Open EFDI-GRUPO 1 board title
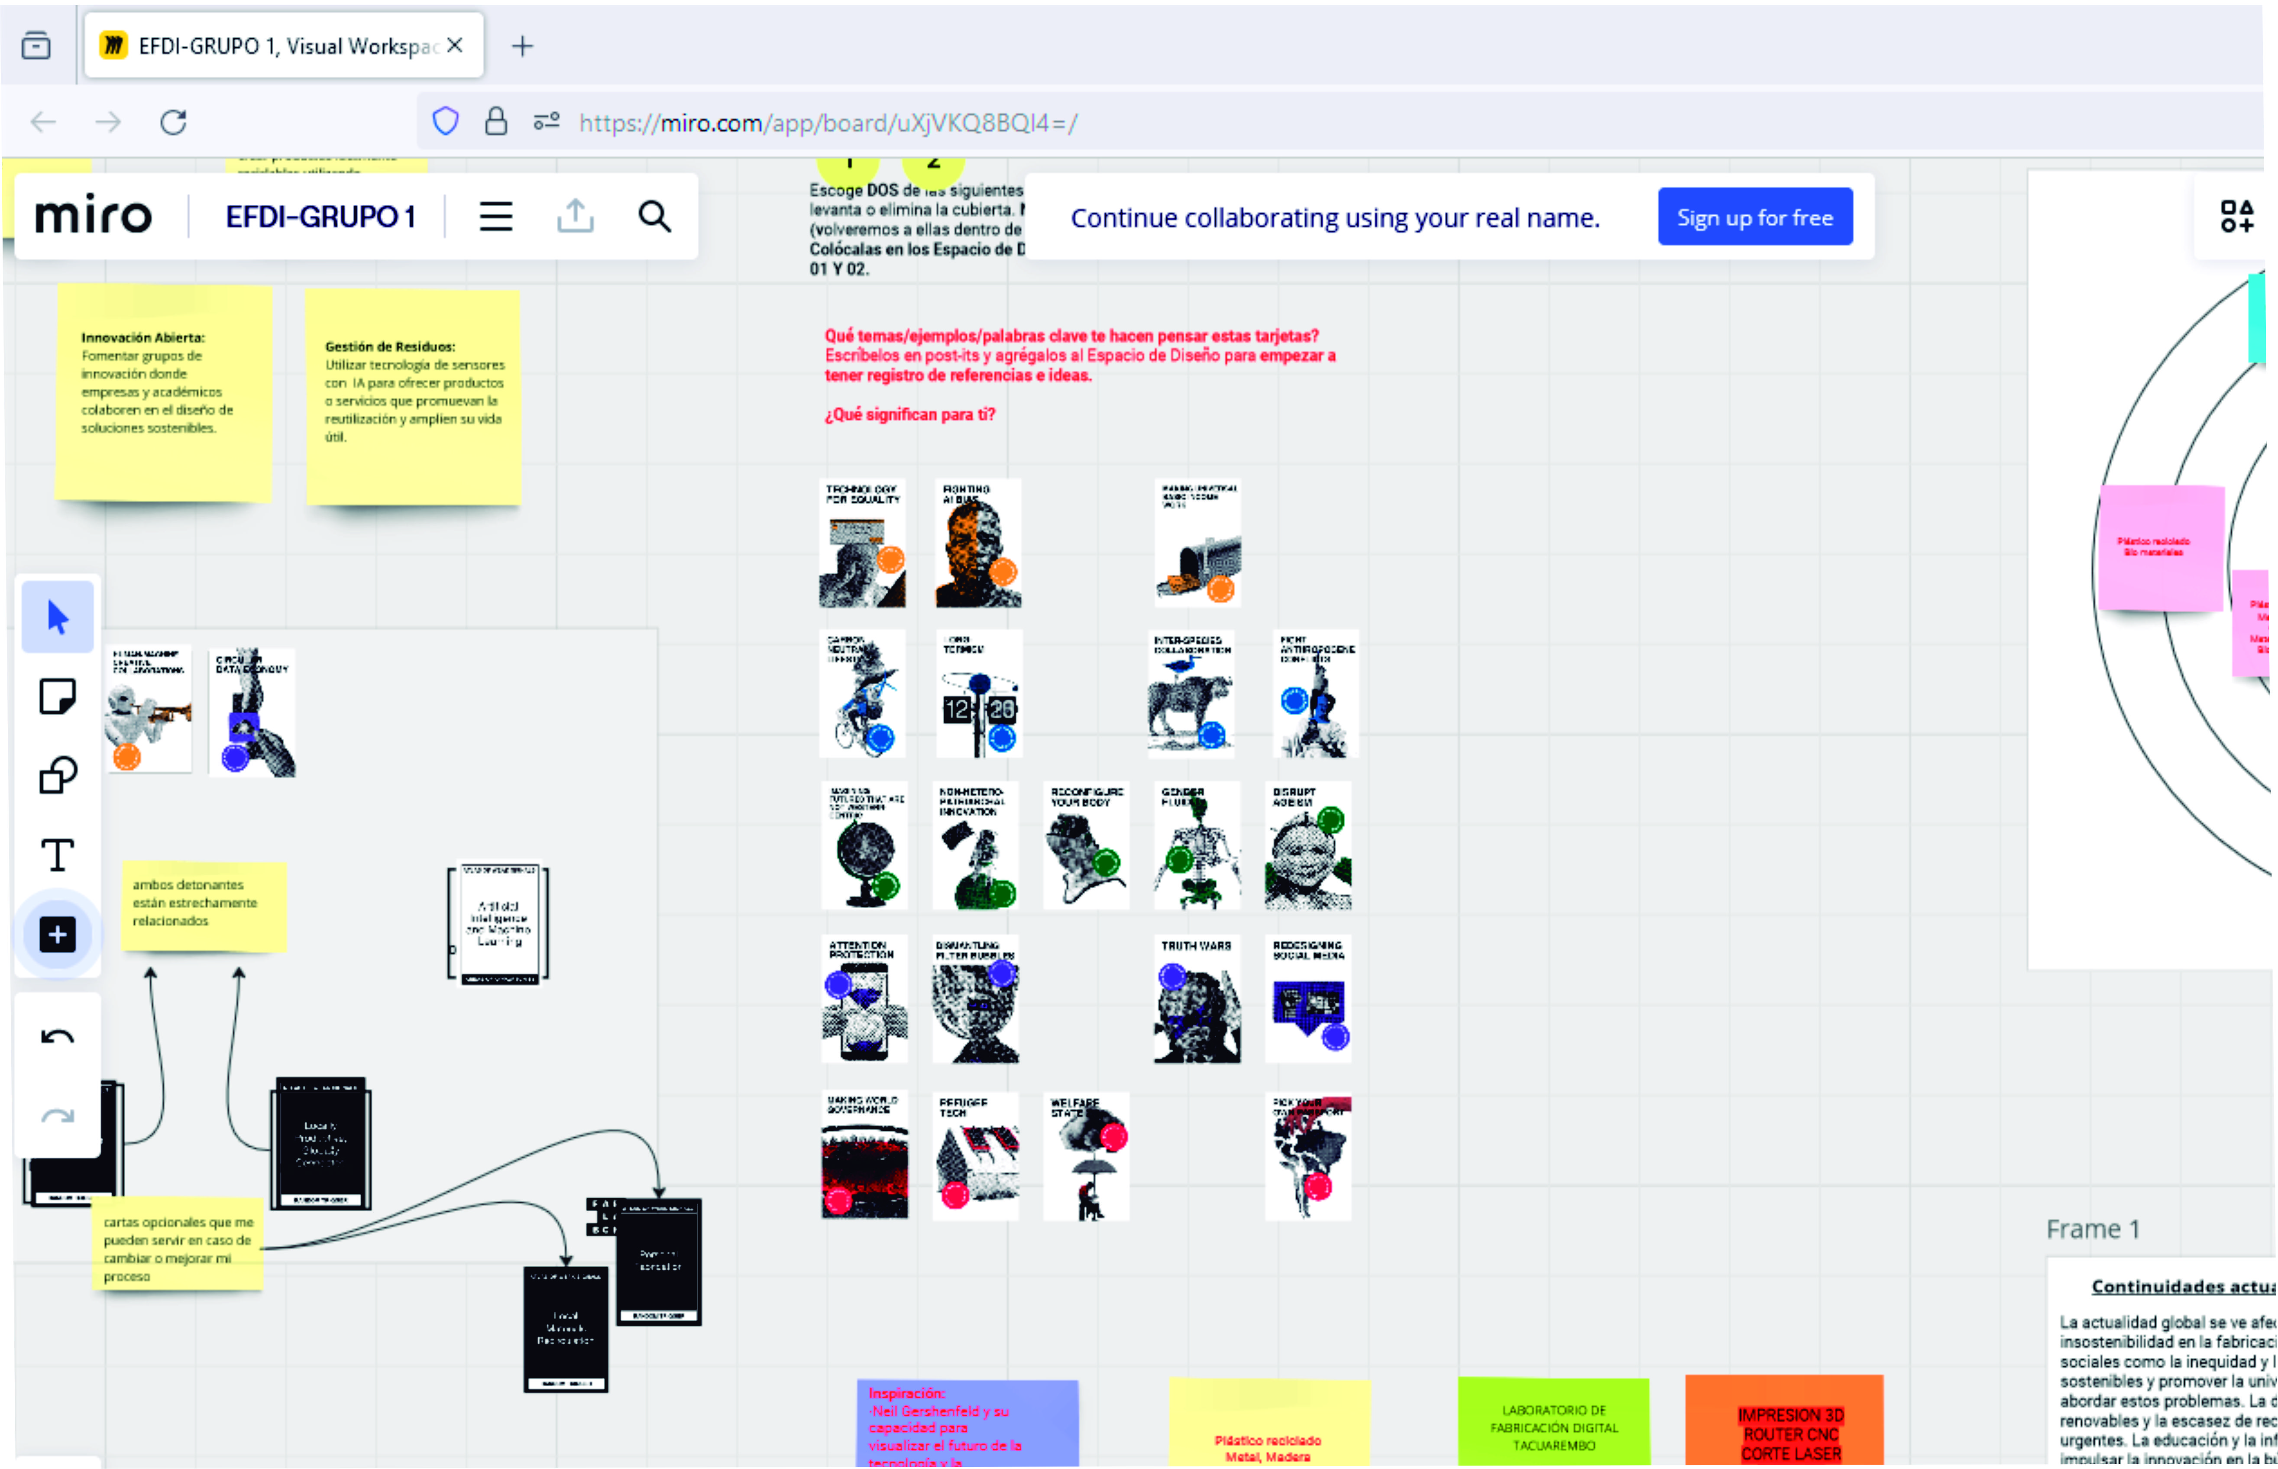The width and height of the screenshot is (2278, 1469). 320,217
